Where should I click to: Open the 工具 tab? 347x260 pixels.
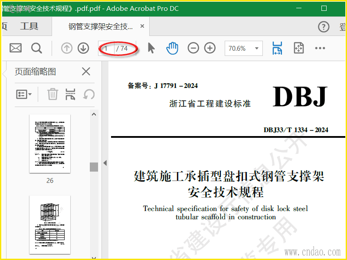[x=29, y=26]
